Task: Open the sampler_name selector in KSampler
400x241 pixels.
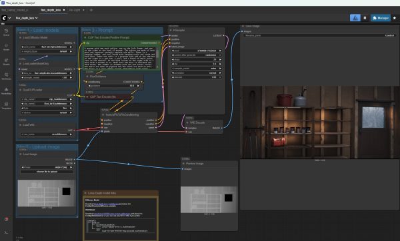Action: [x=197, y=69]
